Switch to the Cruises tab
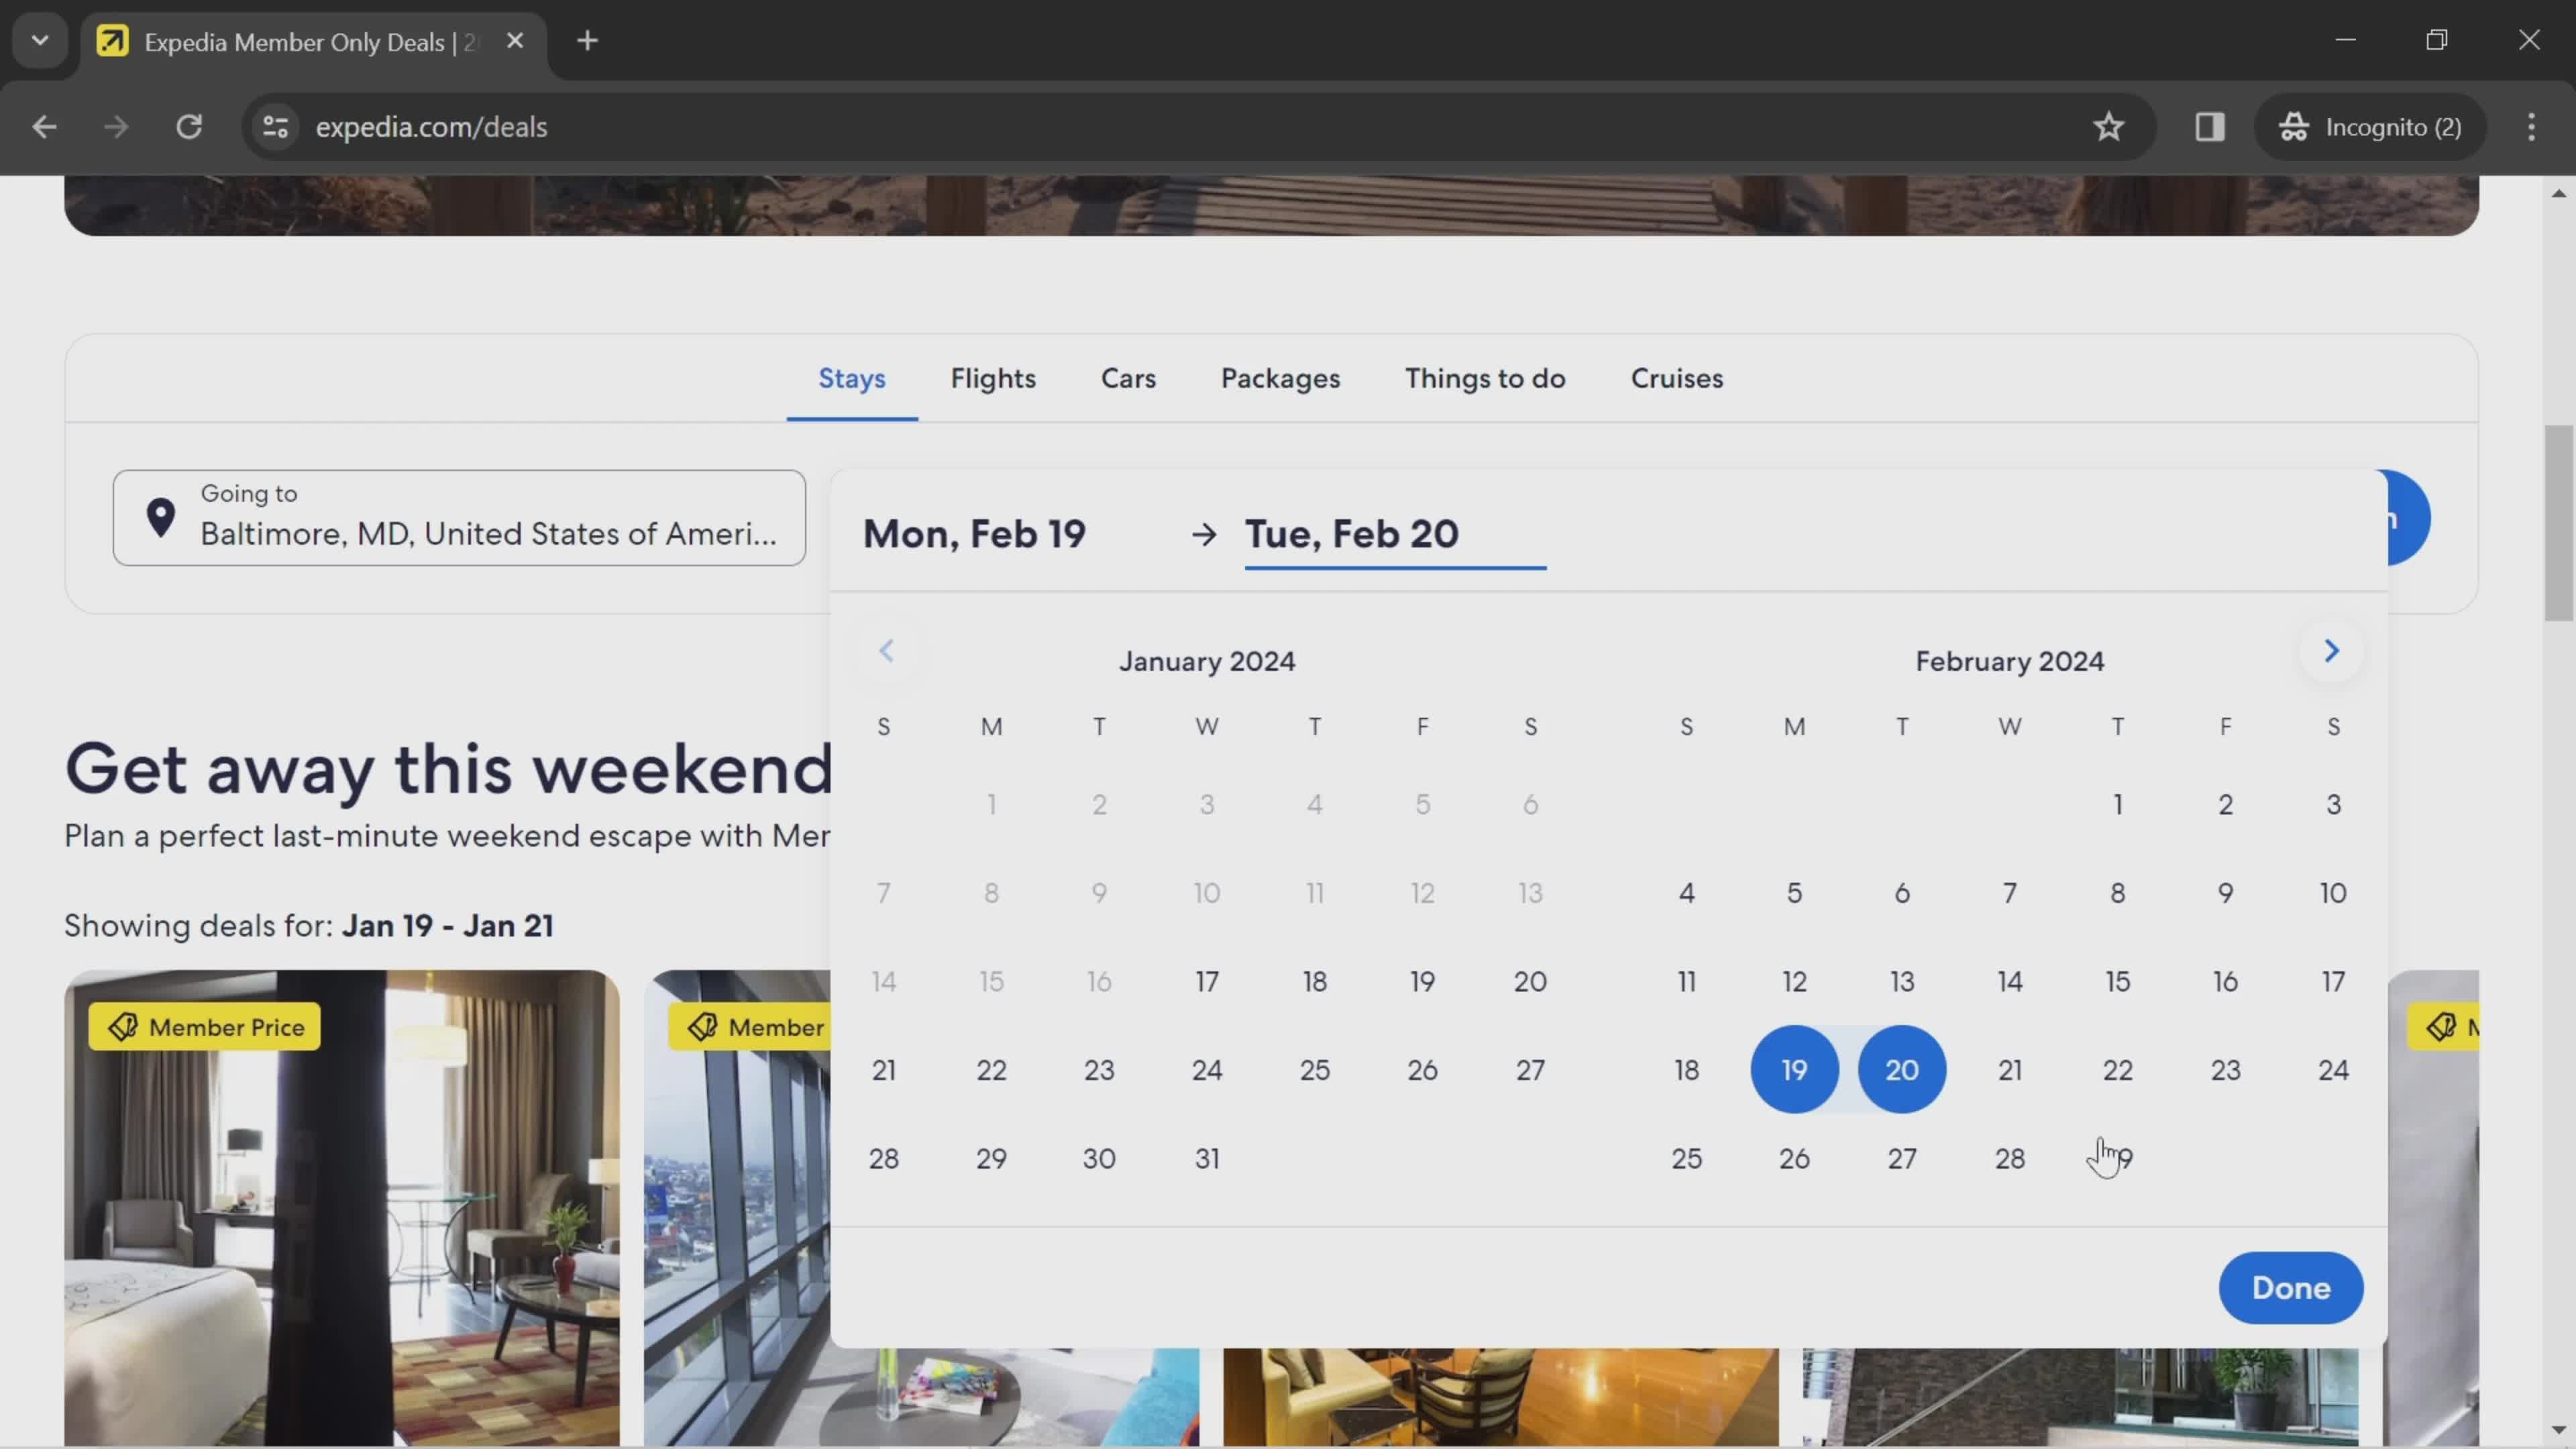The width and height of the screenshot is (2576, 1449). click(x=1677, y=378)
